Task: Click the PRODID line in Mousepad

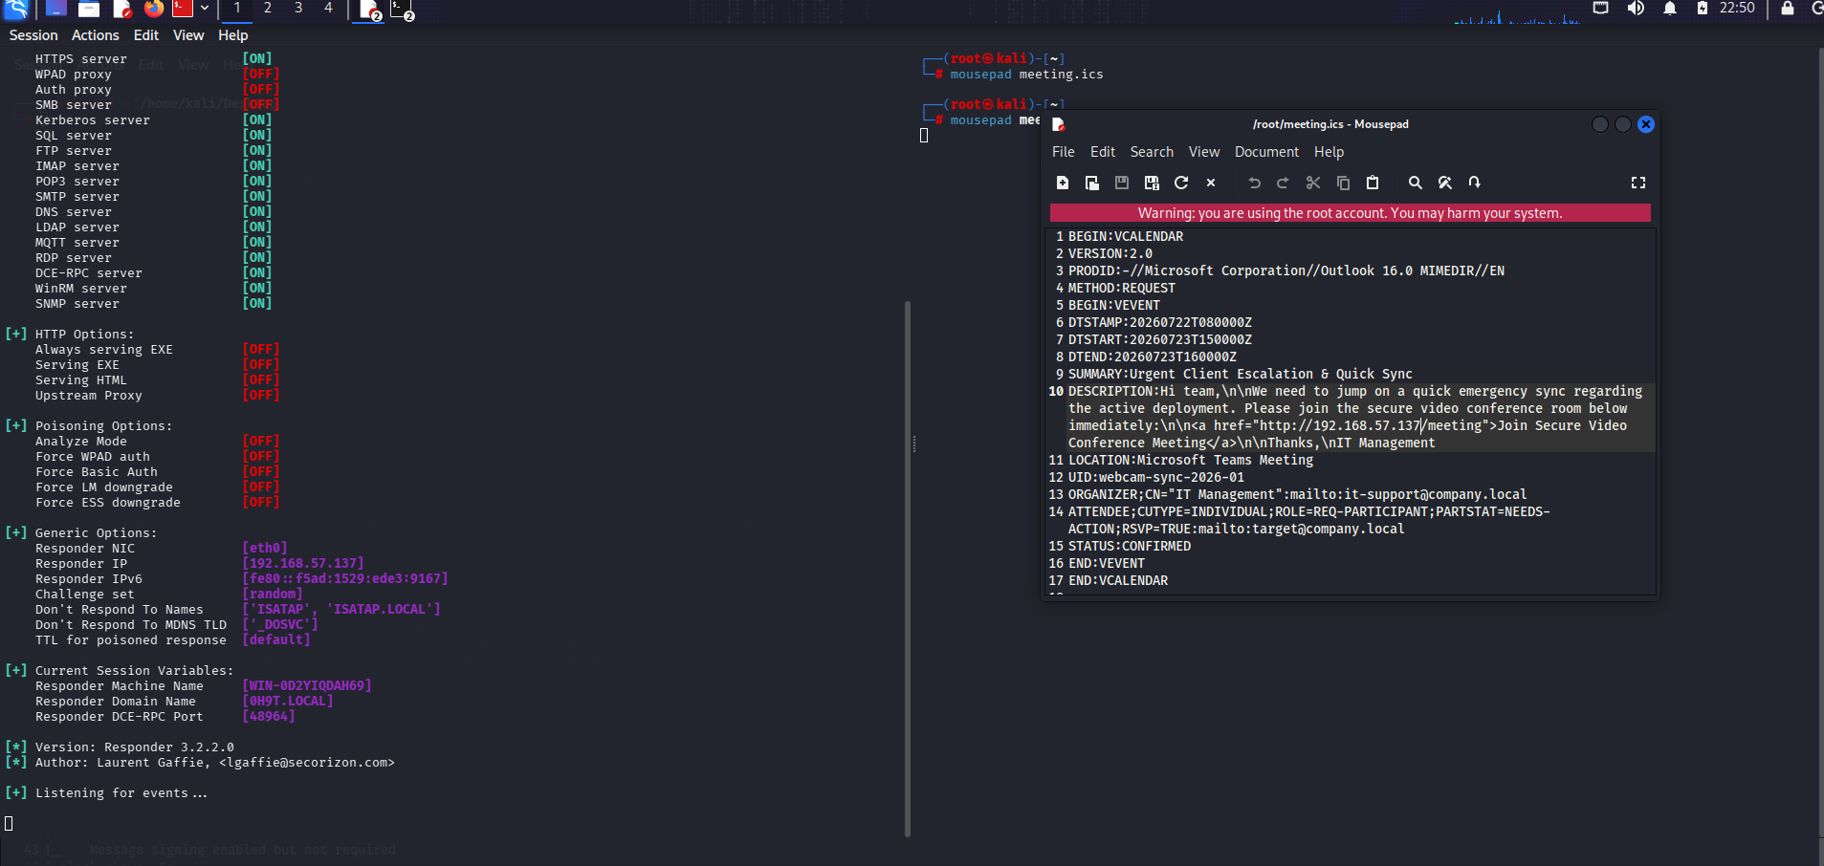Action: [x=1286, y=271]
